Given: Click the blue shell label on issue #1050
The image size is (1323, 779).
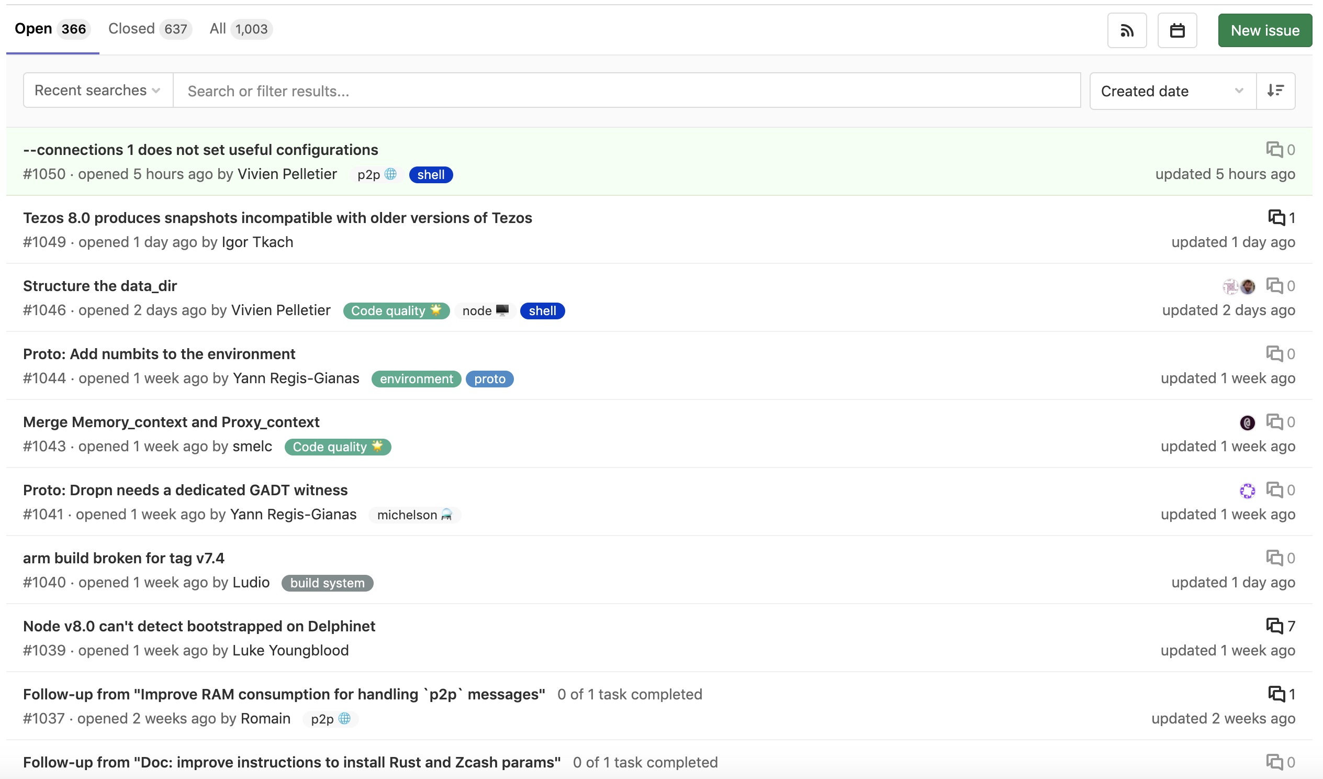Looking at the screenshot, I should point(431,174).
